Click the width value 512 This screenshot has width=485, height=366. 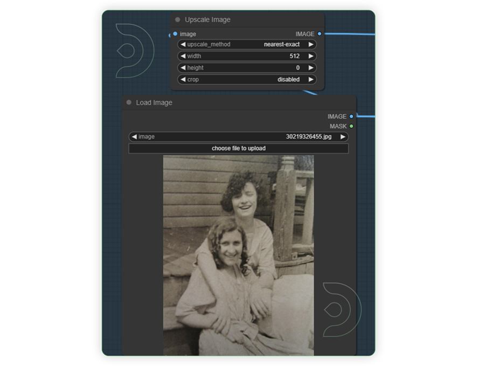point(294,56)
